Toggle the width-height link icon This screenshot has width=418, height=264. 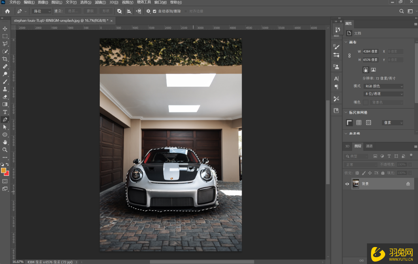coord(350,56)
